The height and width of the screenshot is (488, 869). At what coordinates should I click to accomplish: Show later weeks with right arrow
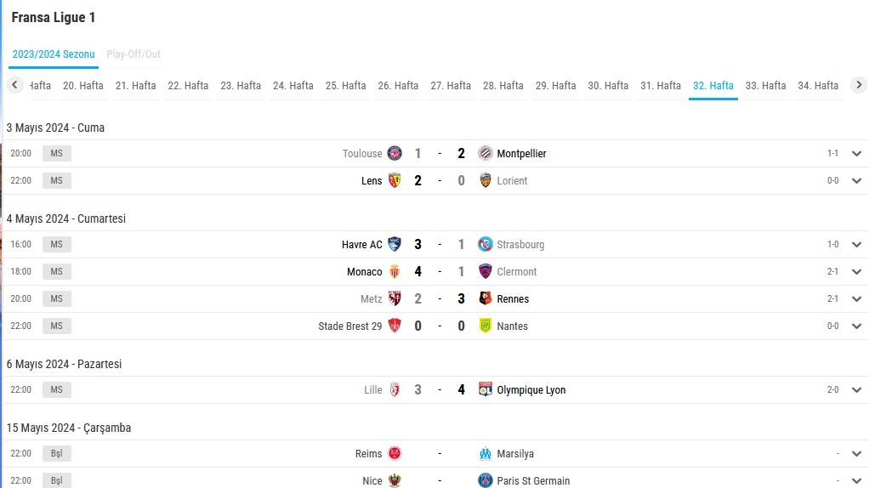click(859, 85)
